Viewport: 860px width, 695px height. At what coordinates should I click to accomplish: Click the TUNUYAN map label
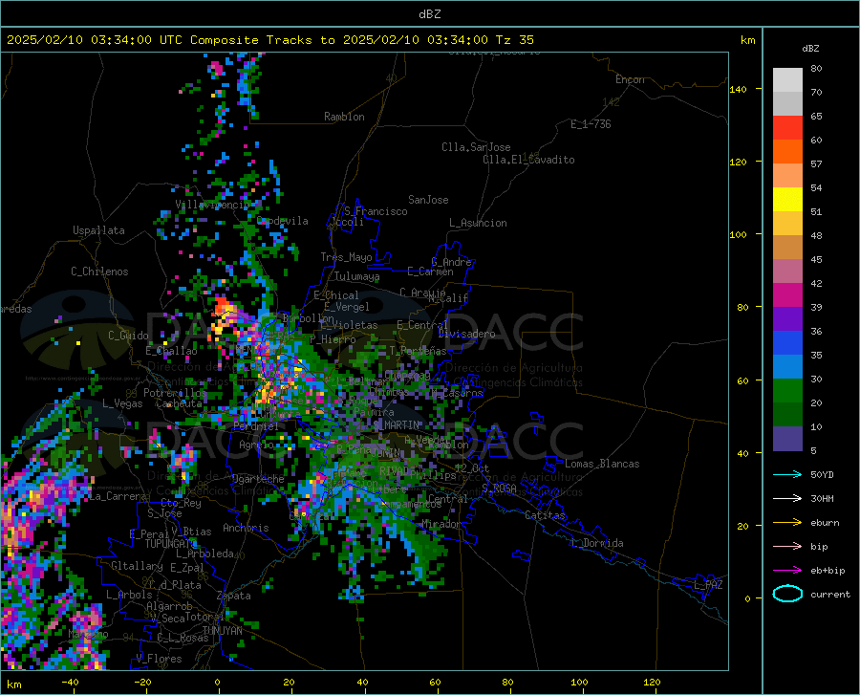(222, 631)
